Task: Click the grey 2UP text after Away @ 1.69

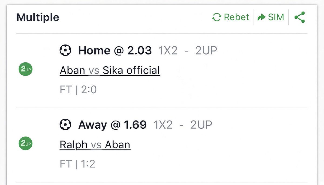Action: point(201,125)
